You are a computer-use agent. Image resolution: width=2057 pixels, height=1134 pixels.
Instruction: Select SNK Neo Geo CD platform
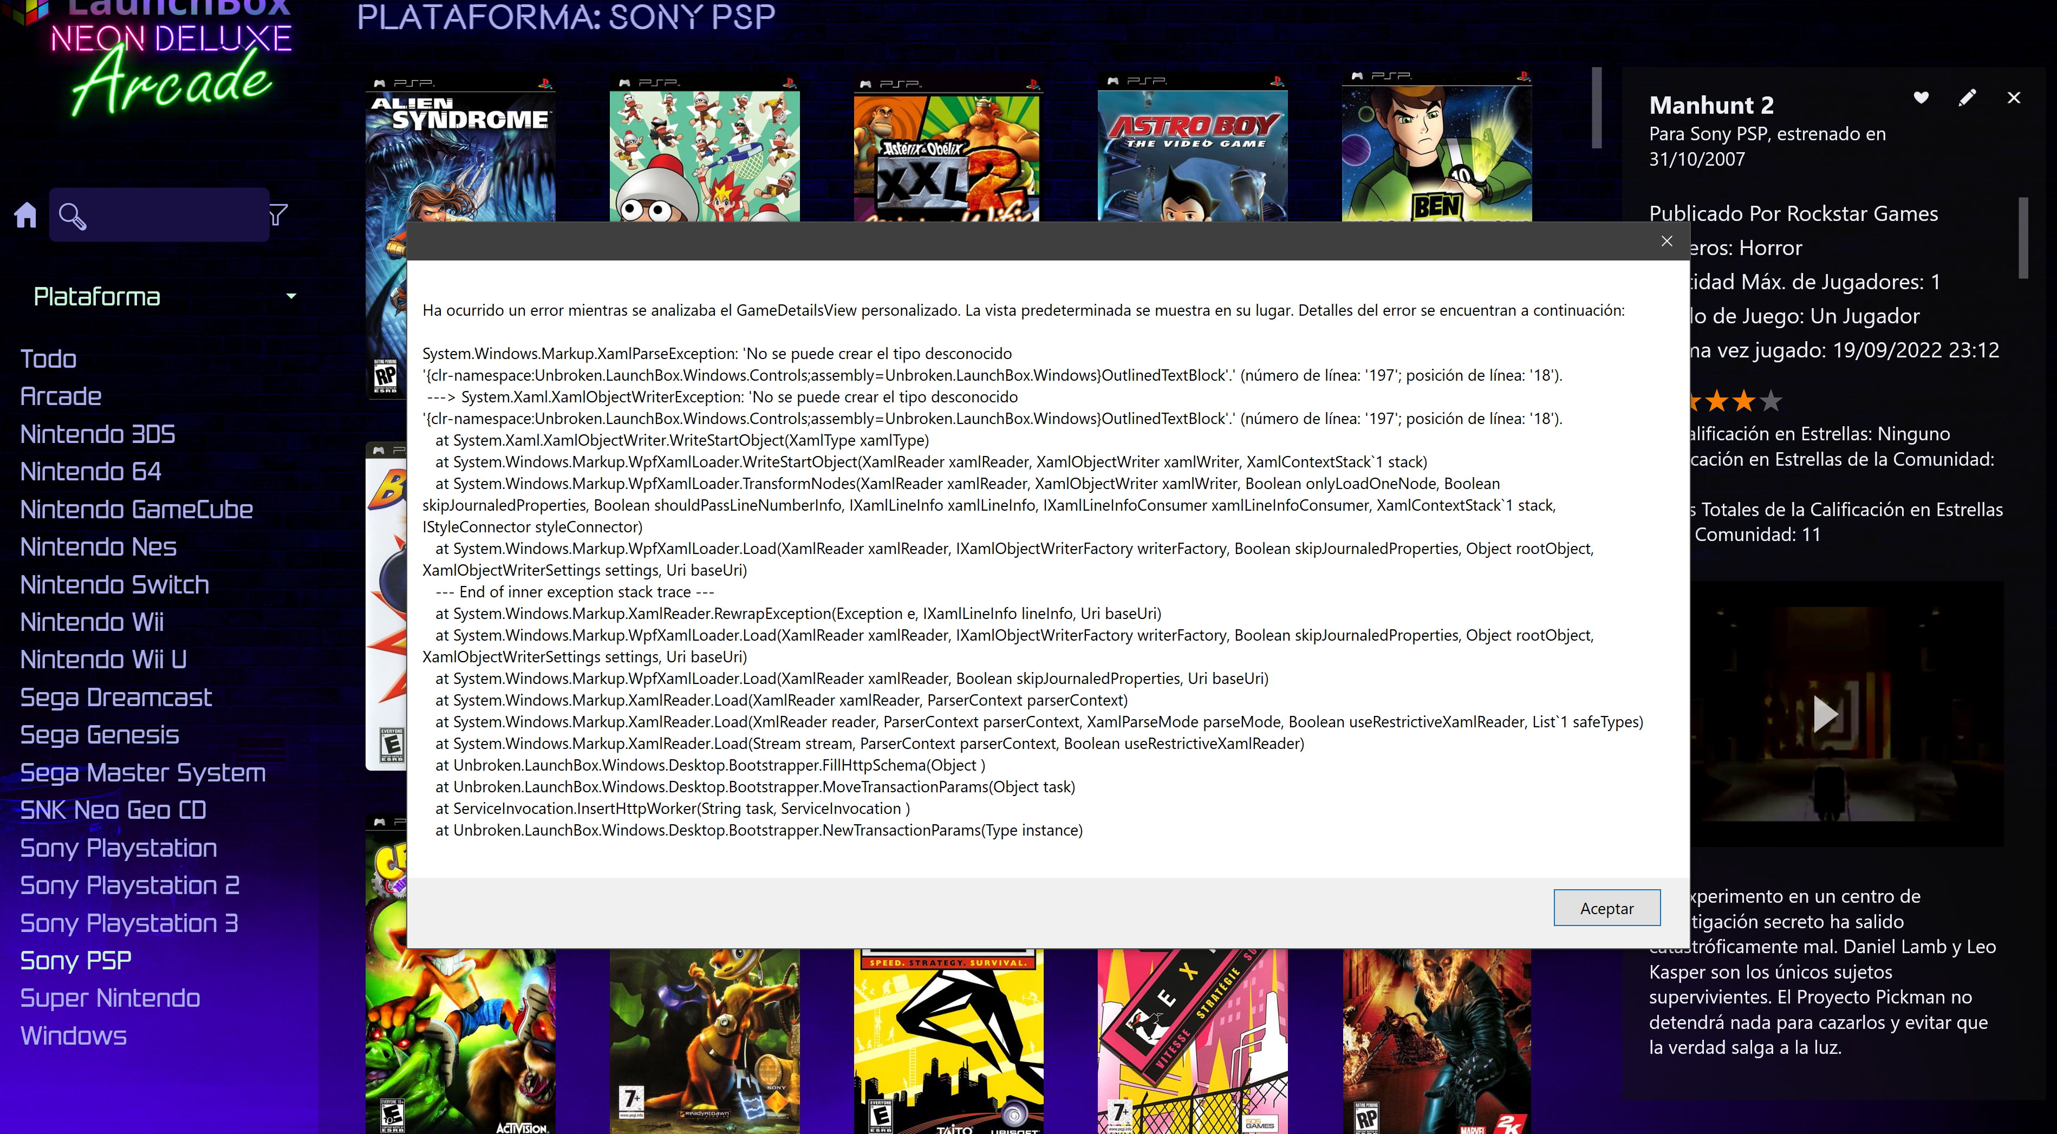coord(113,810)
